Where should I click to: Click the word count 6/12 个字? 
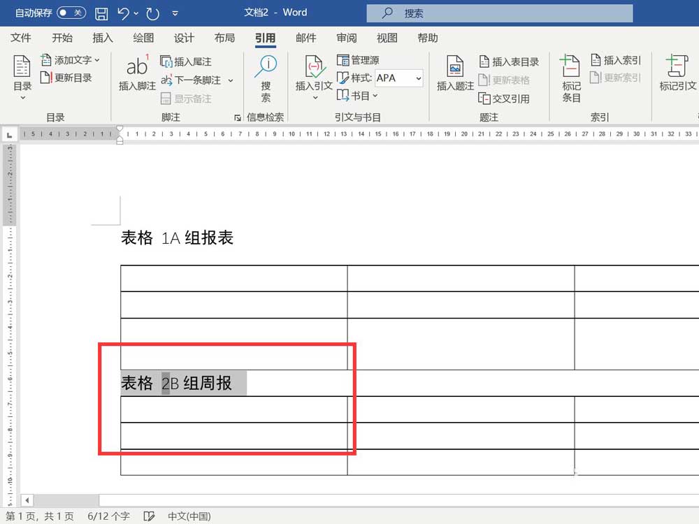click(109, 516)
